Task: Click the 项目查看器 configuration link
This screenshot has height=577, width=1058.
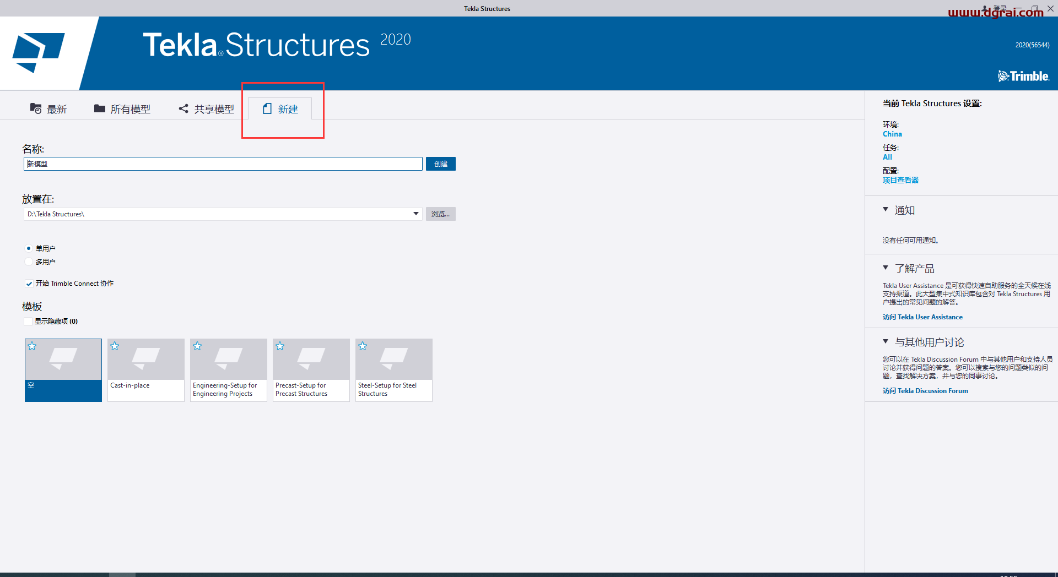Action: (900, 180)
